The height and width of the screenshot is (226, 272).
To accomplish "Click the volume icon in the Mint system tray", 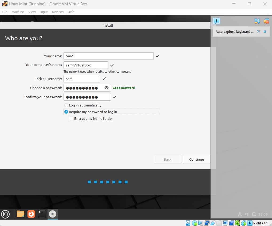I will point(246,214).
